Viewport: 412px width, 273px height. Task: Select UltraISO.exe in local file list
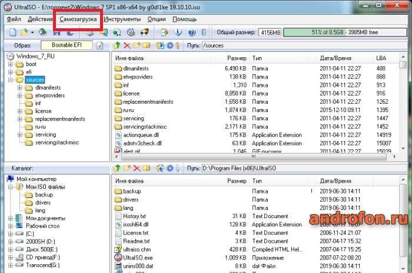(138, 258)
